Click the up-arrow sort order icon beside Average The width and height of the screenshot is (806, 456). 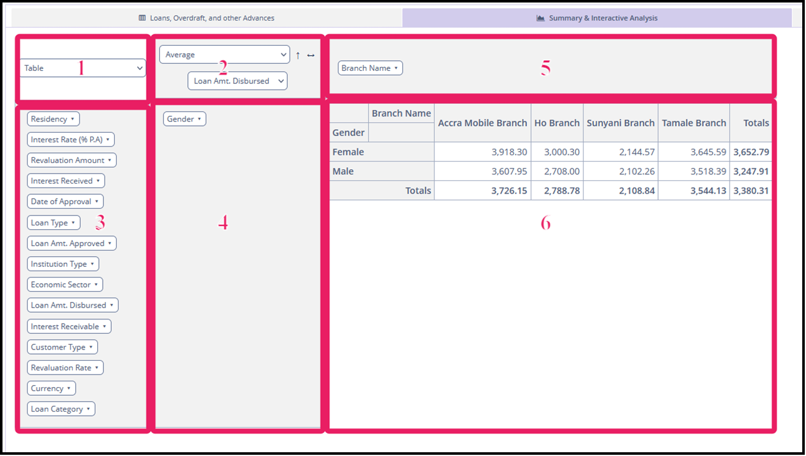(x=298, y=55)
